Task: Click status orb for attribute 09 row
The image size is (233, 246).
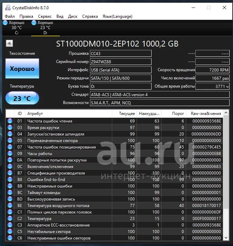Action: 10,153
